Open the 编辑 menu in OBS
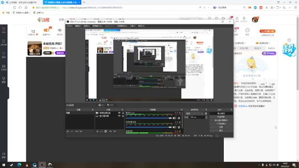299x168 pixels. click(x=78, y=26)
